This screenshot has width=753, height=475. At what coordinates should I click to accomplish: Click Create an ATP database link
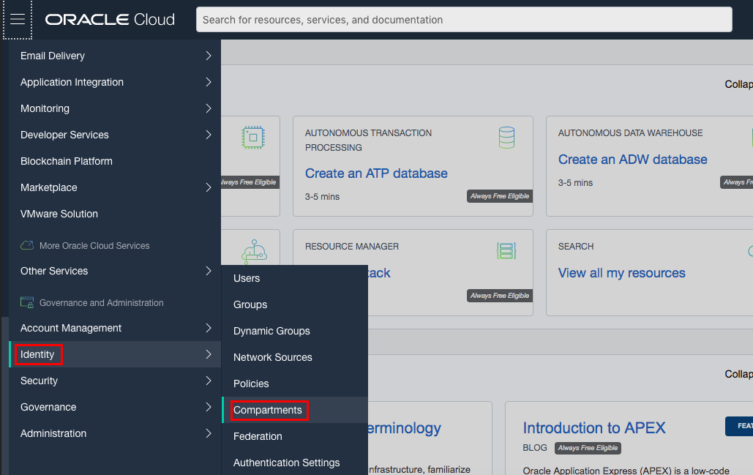pos(376,173)
